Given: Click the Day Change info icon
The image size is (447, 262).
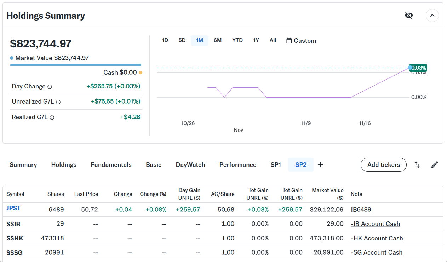Looking at the screenshot, I should point(50,87).
